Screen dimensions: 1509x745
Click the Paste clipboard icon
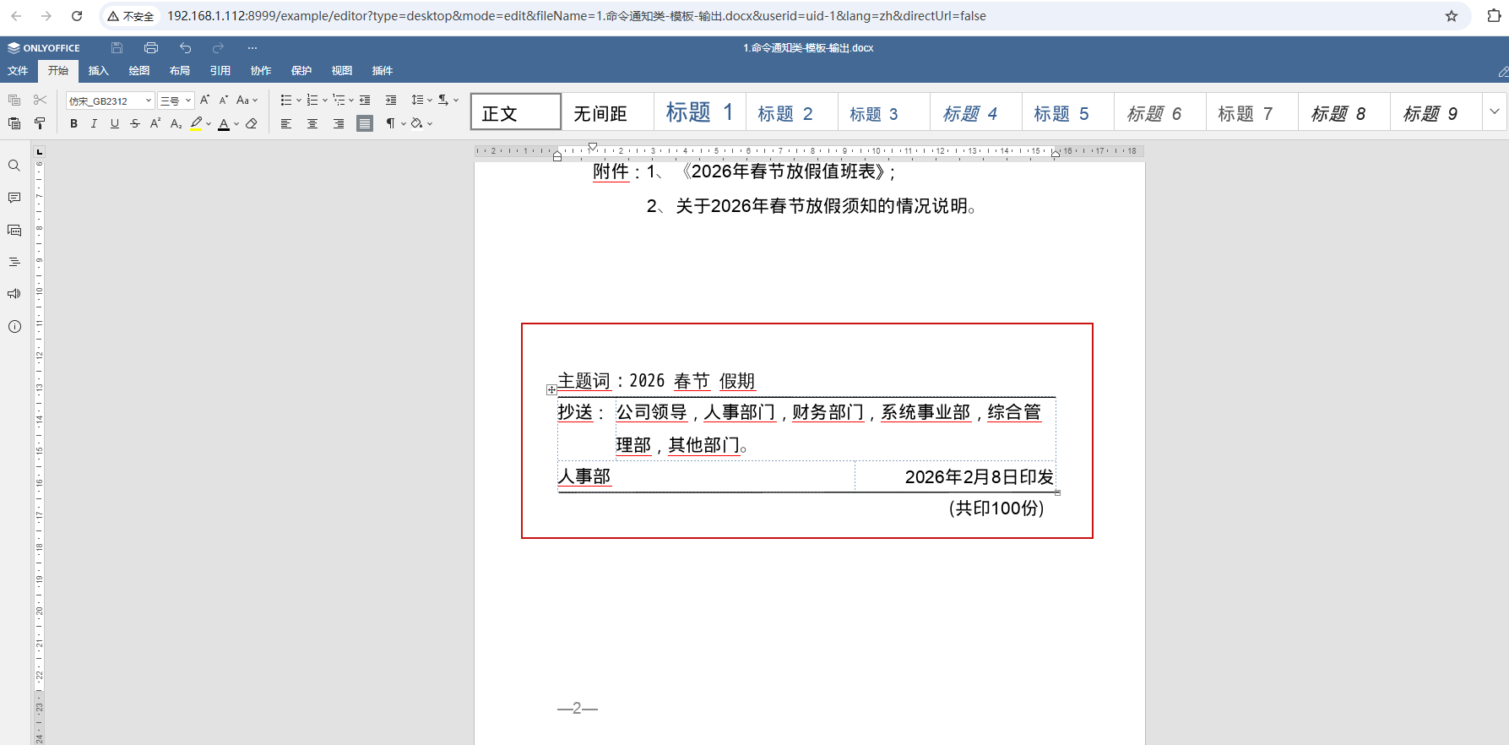click(x=14, y=123)
